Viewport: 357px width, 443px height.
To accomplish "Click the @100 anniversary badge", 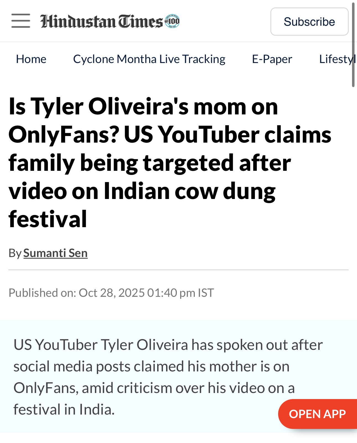I will tap(172, 21).
